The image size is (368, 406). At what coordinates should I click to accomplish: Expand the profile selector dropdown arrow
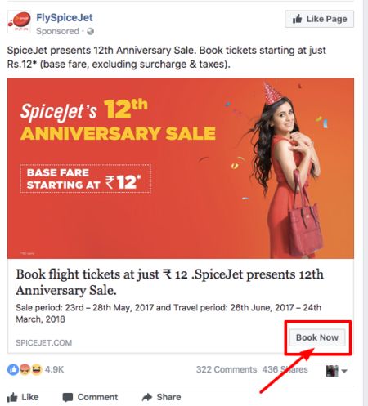coord(344,371)
